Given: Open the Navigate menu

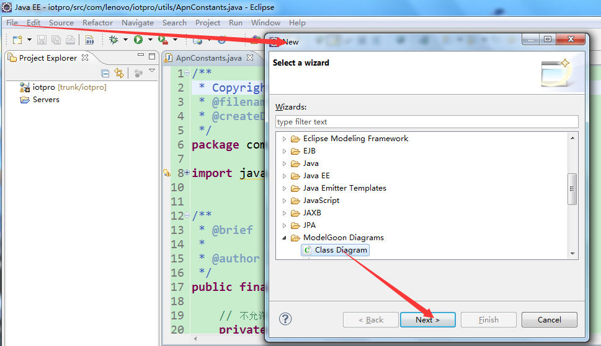Looking at the screenshot, I should point(138,22).
